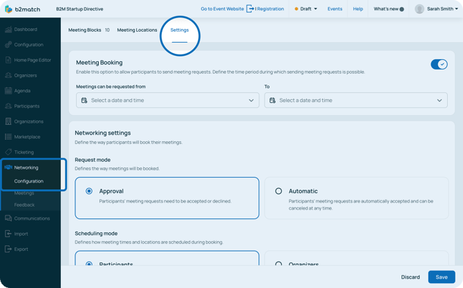Click calendar icon in 'Meetings can be requested from'
The width and height of the screenshot is (463, 288).
(x=84, y=101)
